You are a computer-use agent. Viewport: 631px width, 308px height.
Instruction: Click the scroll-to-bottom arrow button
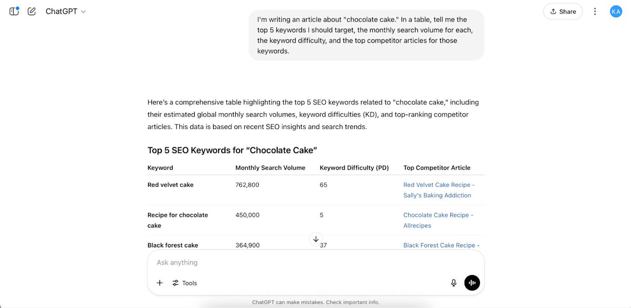(316, 239)
